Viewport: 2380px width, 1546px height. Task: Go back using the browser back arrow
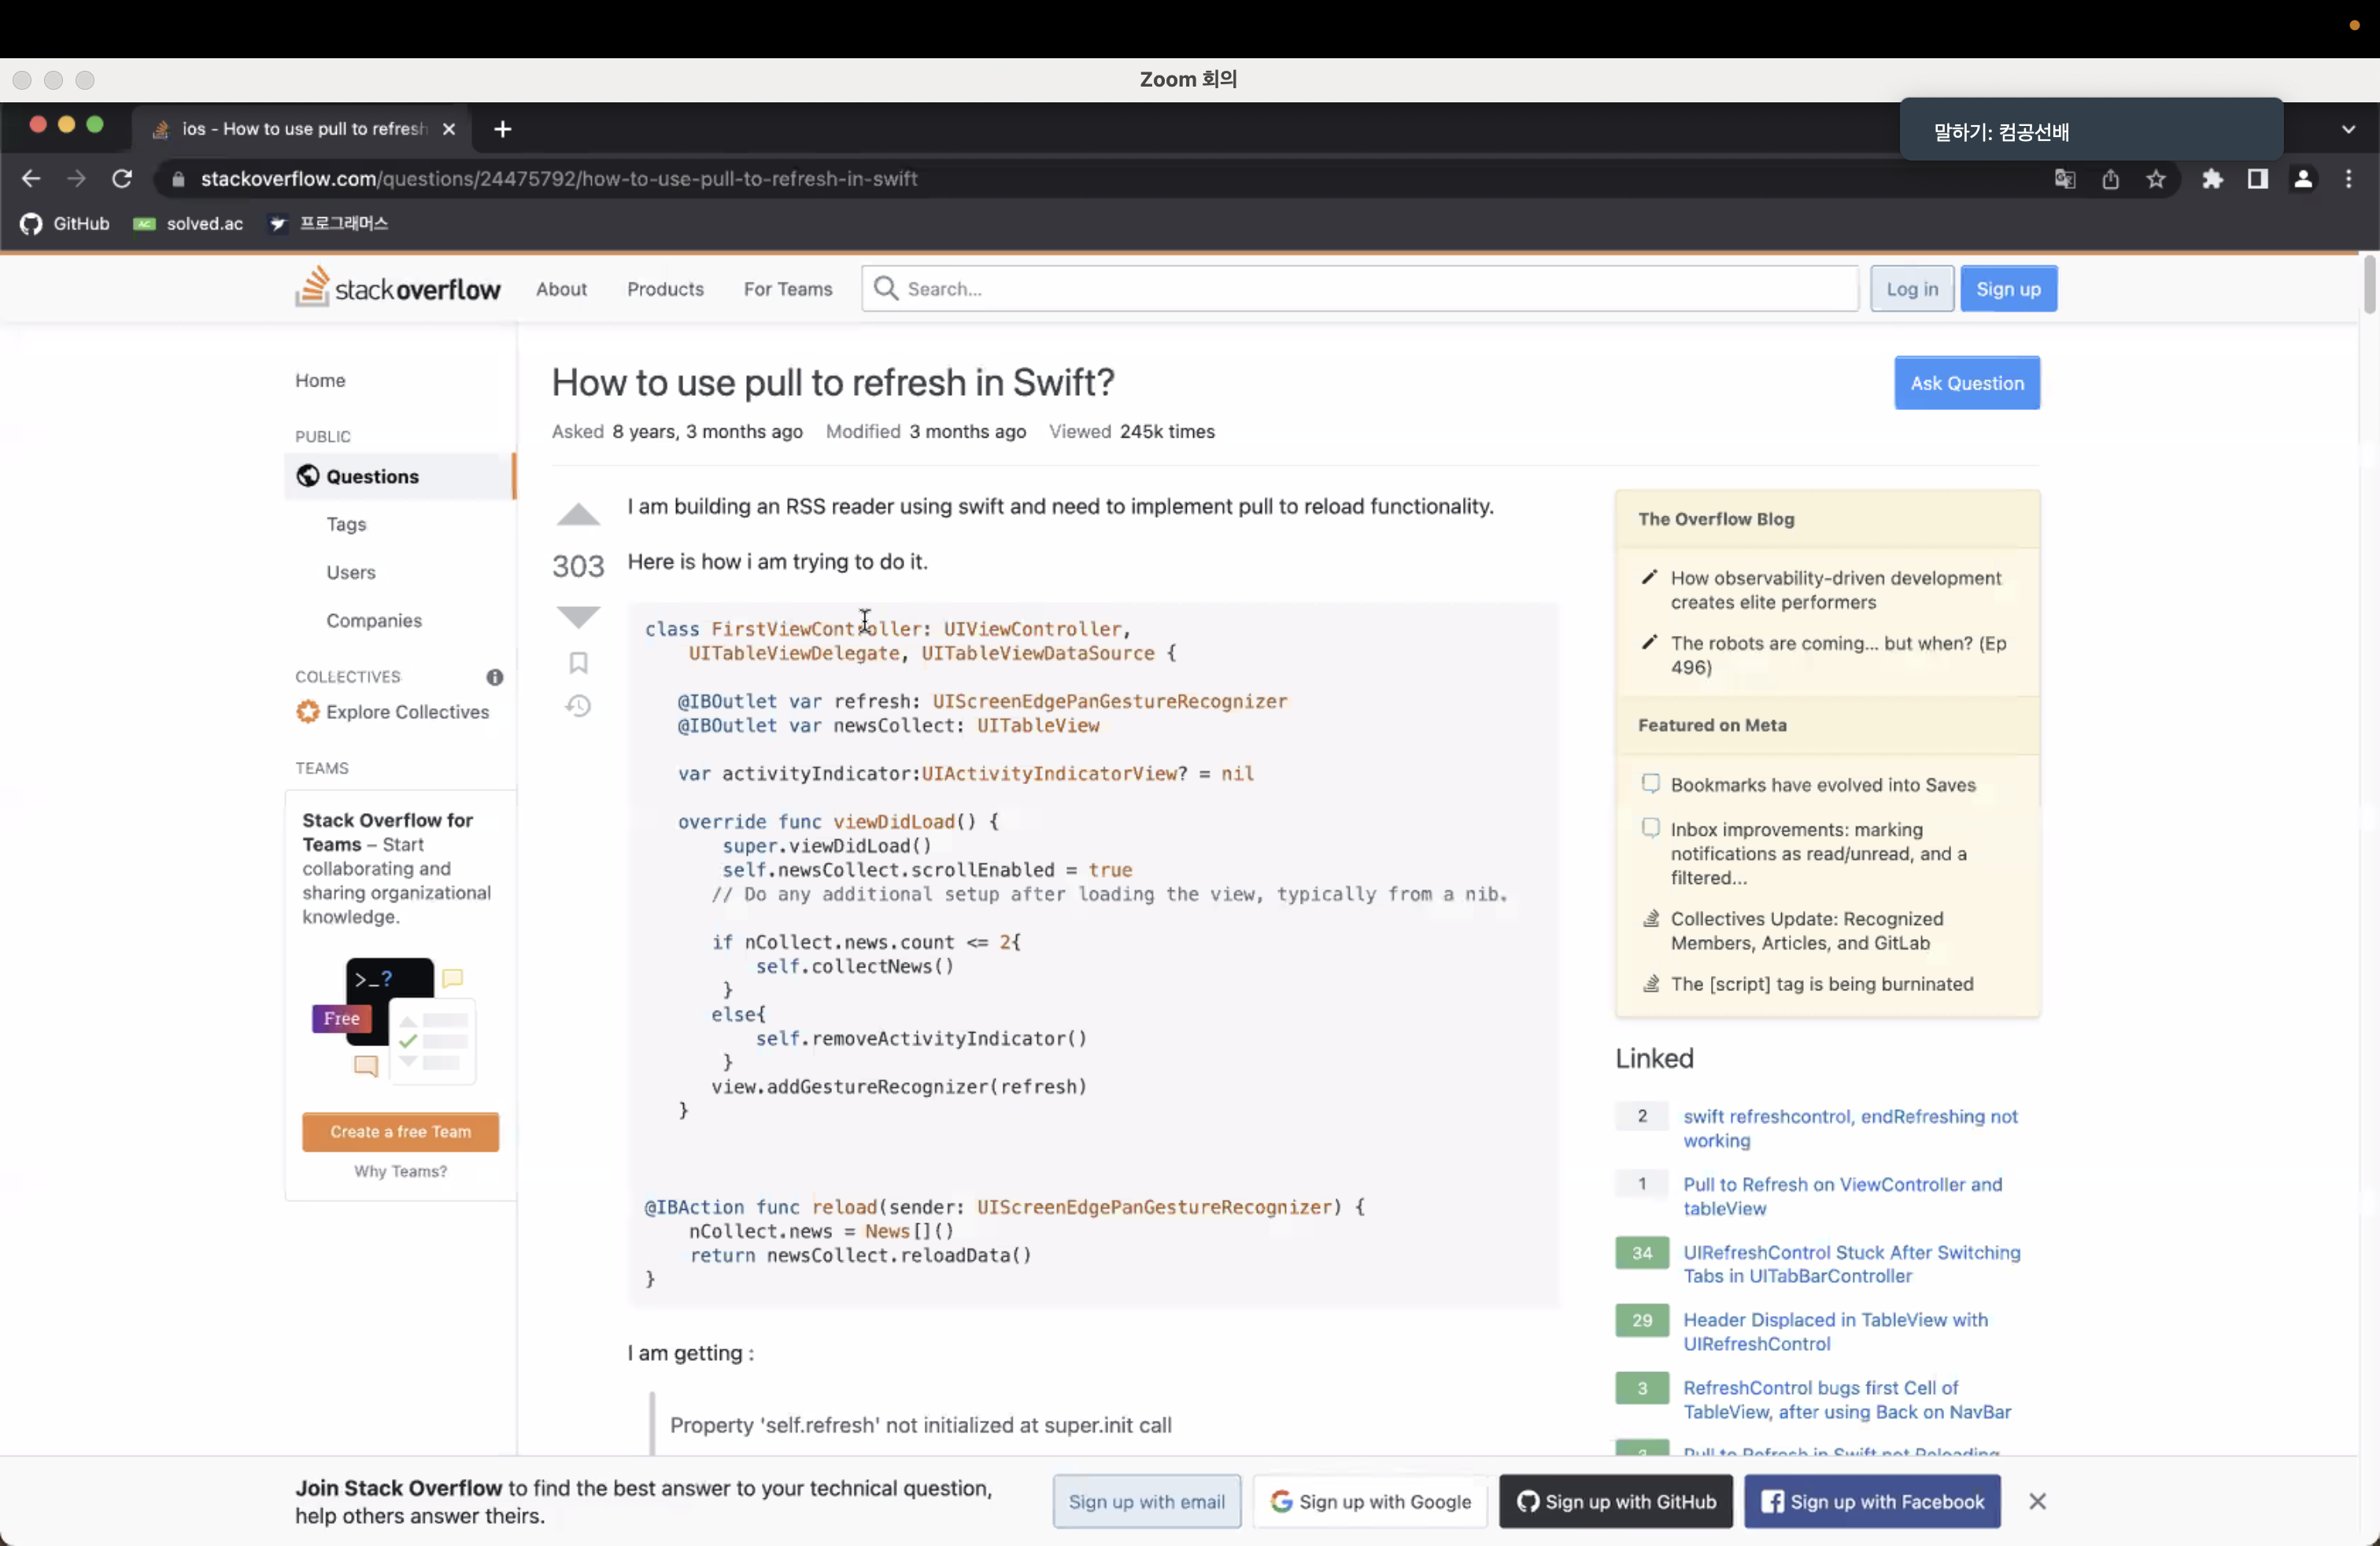coord(31,179)
